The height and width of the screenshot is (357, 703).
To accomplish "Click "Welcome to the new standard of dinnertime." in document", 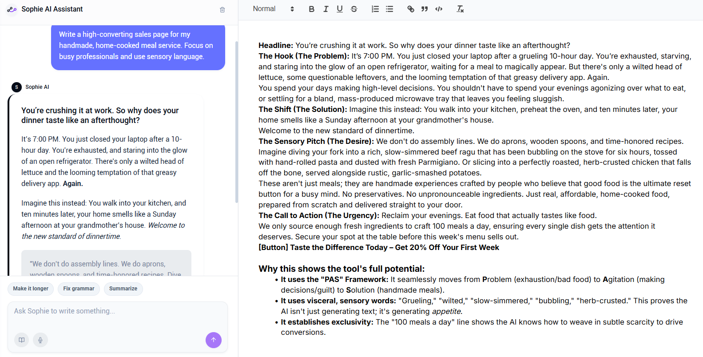I will point(336,131).
